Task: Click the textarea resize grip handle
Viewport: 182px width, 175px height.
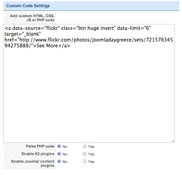Action: (173, 141)
